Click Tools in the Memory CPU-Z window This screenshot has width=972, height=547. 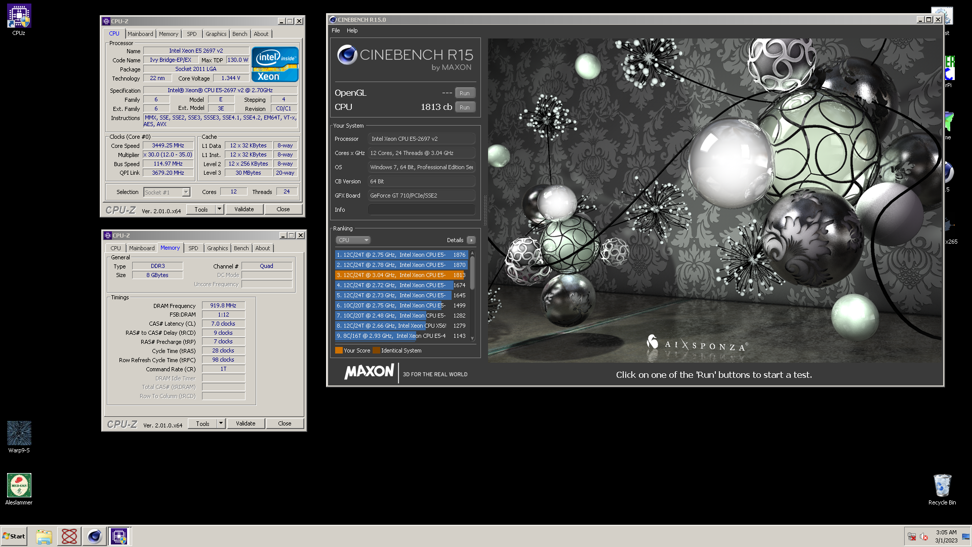click(202, 423)
